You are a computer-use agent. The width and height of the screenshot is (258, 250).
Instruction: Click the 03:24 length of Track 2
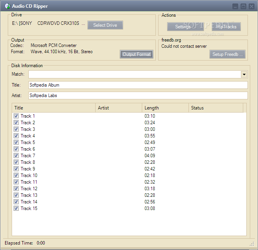tap(150, 122)
